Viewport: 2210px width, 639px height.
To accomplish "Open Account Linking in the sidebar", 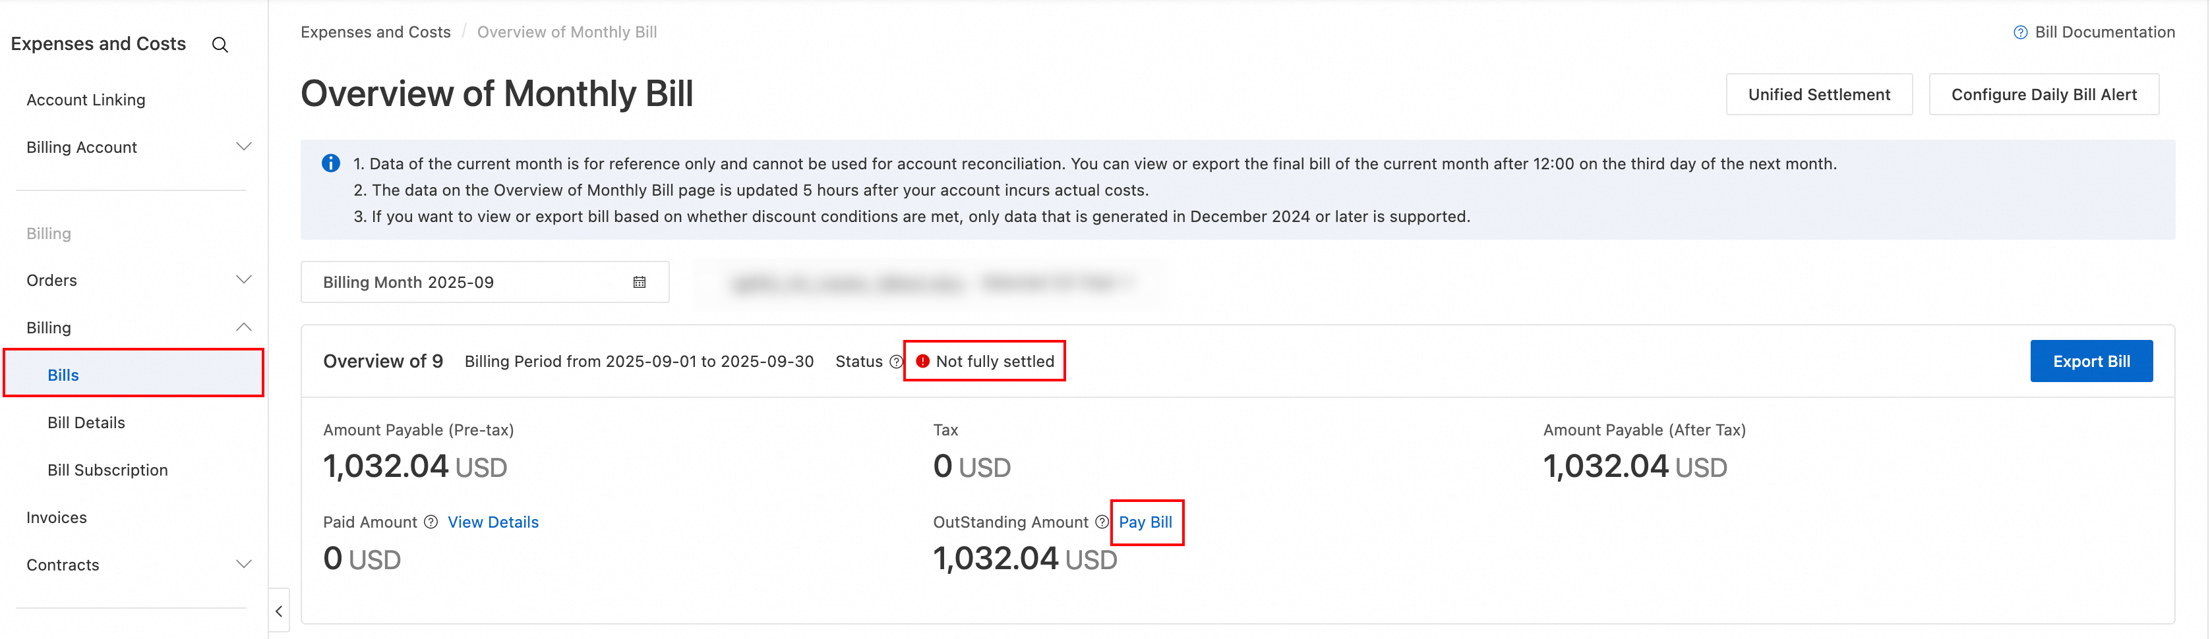I will pyautogui.click(x=86, y=99).
